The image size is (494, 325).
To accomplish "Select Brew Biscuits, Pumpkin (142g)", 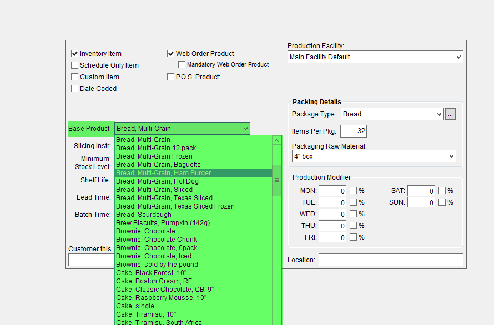I will [x=194, y=222].
